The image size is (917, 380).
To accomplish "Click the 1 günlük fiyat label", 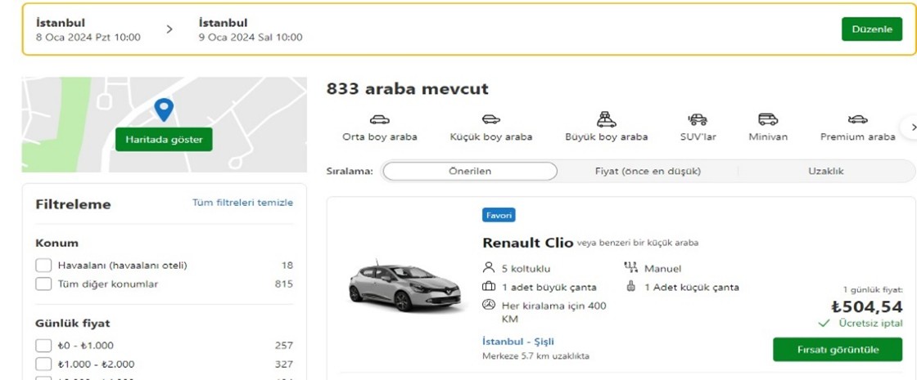I will (x=873, y=289).
